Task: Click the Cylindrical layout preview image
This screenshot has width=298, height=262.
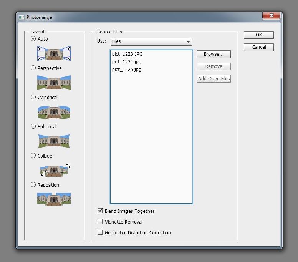Action: pos(54,112)
